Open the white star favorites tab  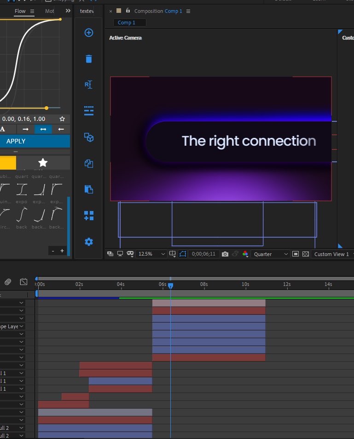43,163
